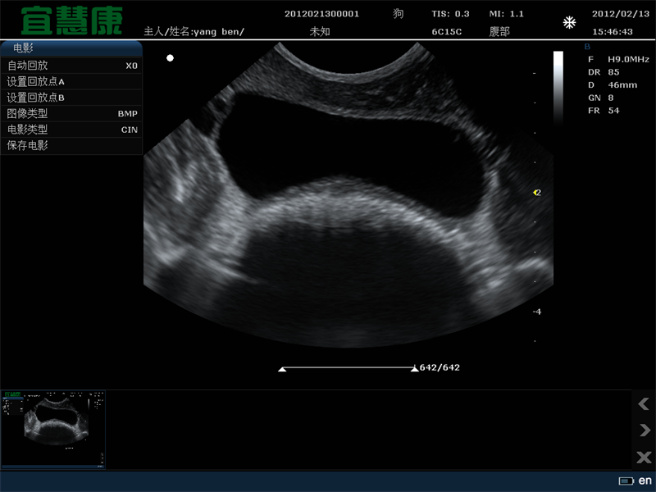The height and width of the screenshot is (492, 656).
Task: Click 保存电影 to save the cine
Action: 71,146
